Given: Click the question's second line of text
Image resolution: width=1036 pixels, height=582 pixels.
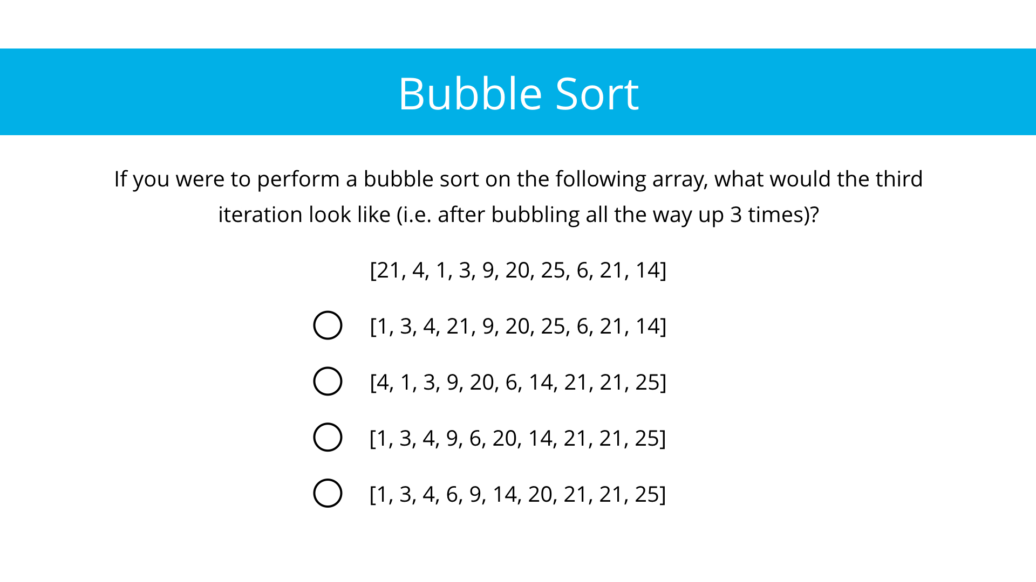Looking at the screenshot, I should [518, 215].
